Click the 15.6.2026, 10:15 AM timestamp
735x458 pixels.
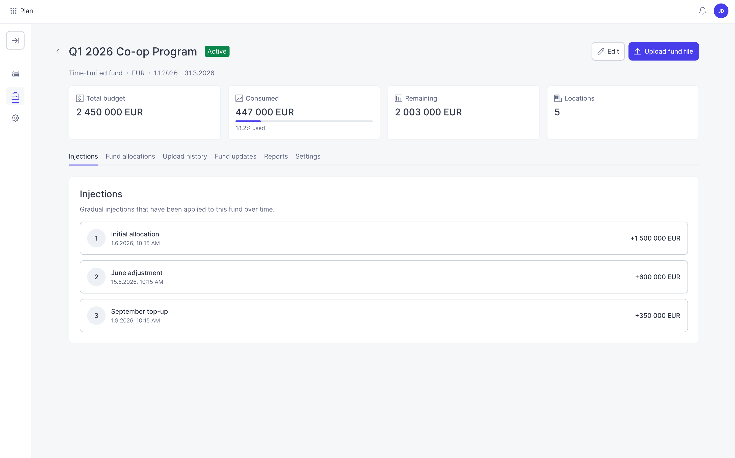pos(137,282)
